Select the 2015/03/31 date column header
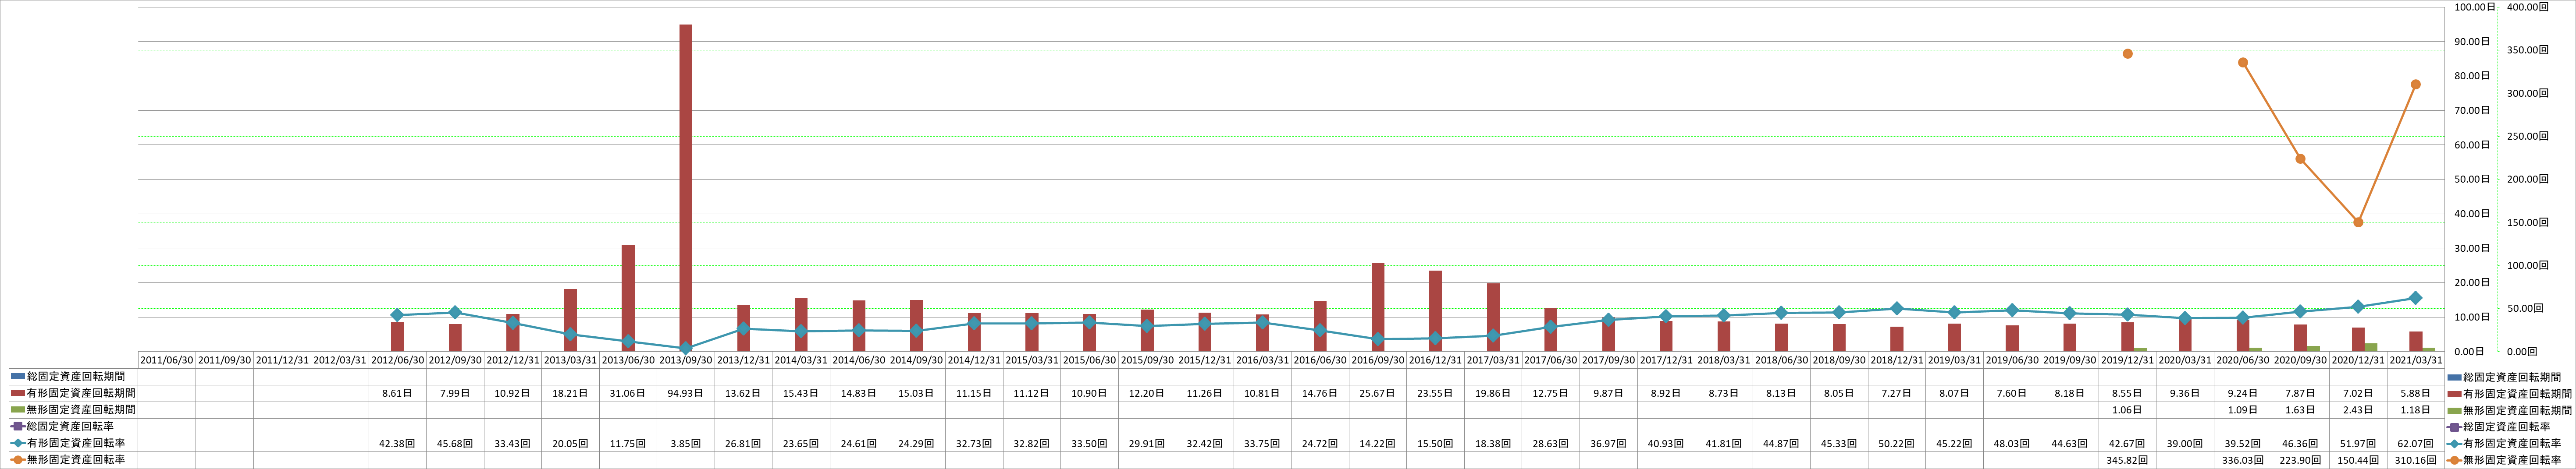 [1032, 360]
